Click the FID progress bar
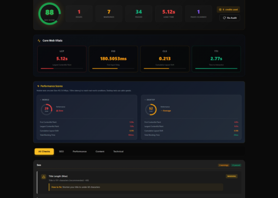This screenshot has height=198, width=278. tap(113, 68)
